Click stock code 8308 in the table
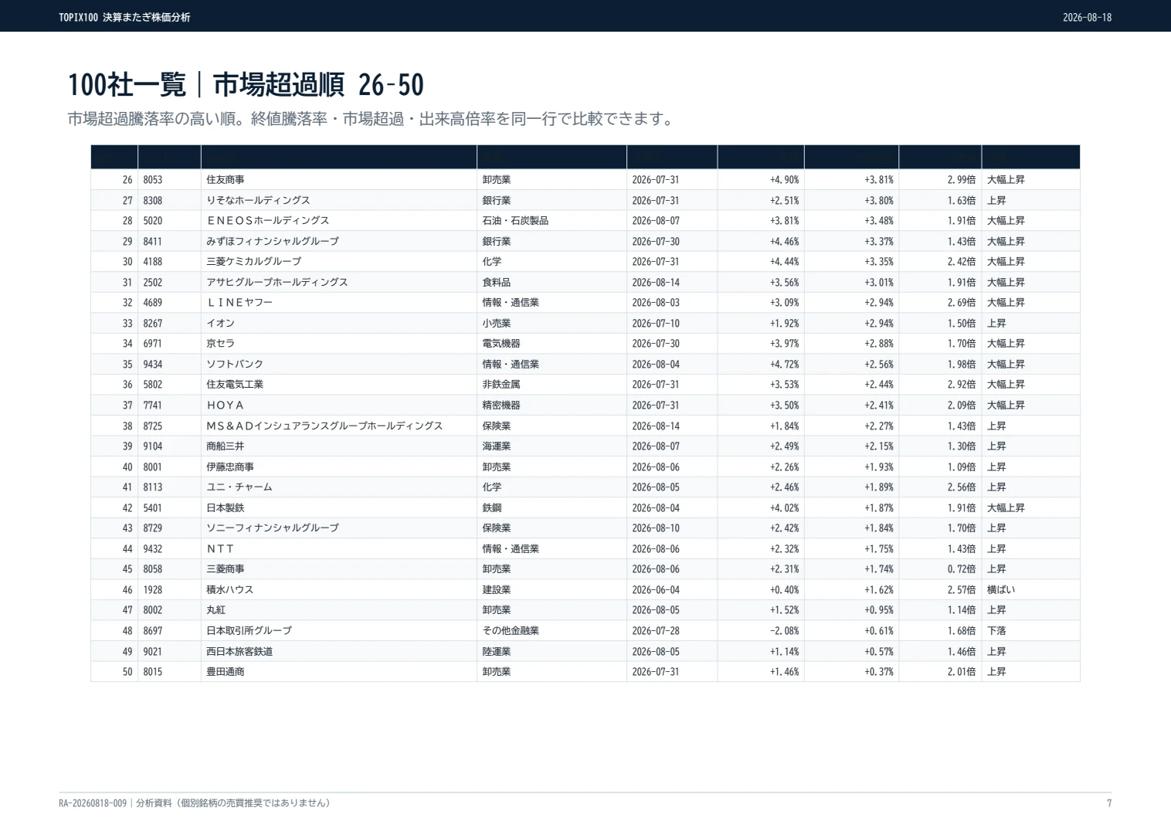This screenshot has height=828, width=1171. point(153,200)
